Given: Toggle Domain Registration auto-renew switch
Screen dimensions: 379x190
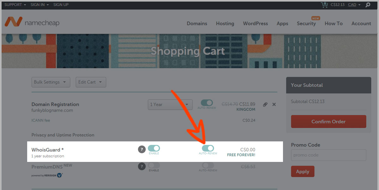Looking at the screenshot, I should 207,103.
